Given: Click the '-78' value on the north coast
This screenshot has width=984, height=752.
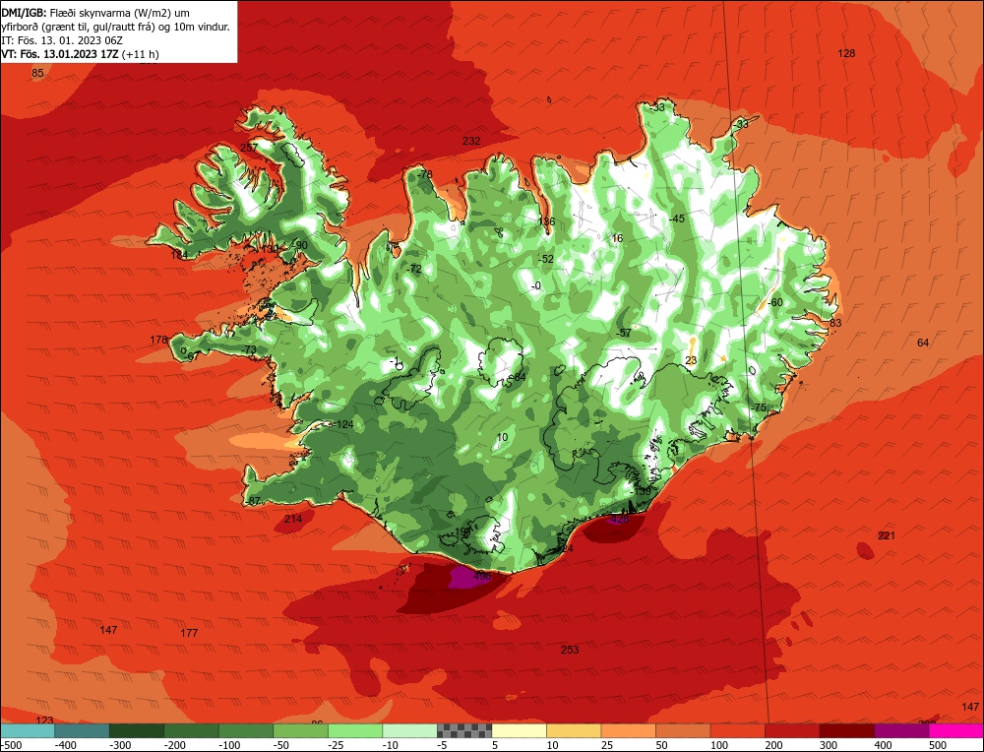Looking at the screenshot, I should click(425, 174).
